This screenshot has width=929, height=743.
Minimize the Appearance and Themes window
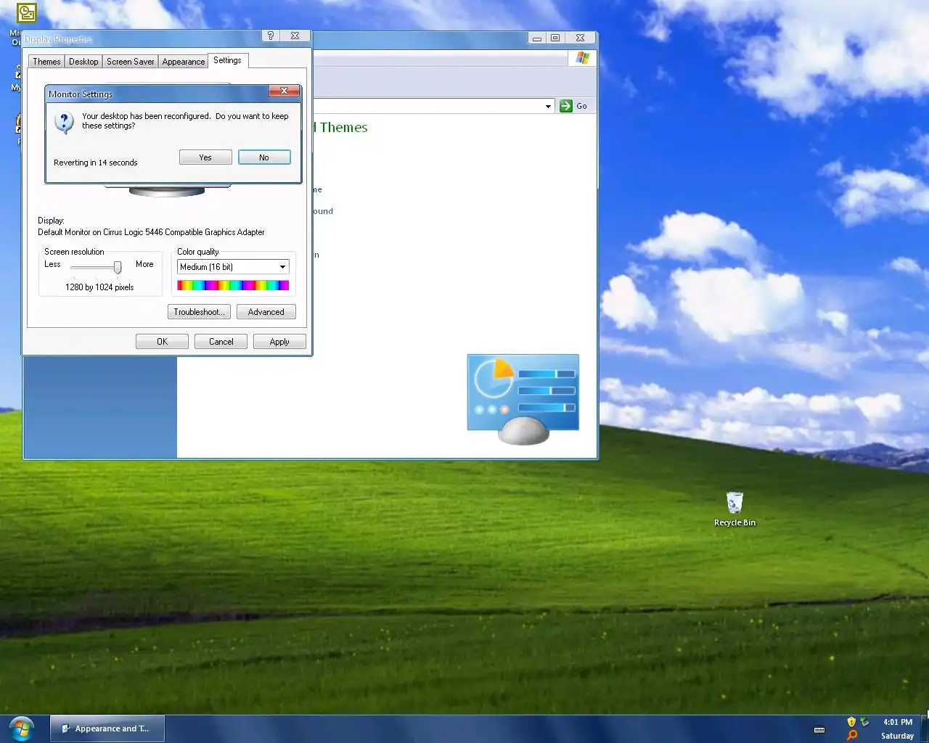coord(537,38)
